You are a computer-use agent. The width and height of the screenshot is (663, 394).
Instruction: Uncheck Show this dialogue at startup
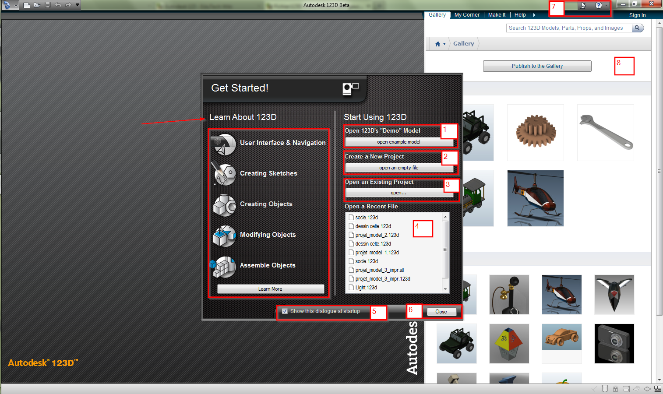coord(285,311)
